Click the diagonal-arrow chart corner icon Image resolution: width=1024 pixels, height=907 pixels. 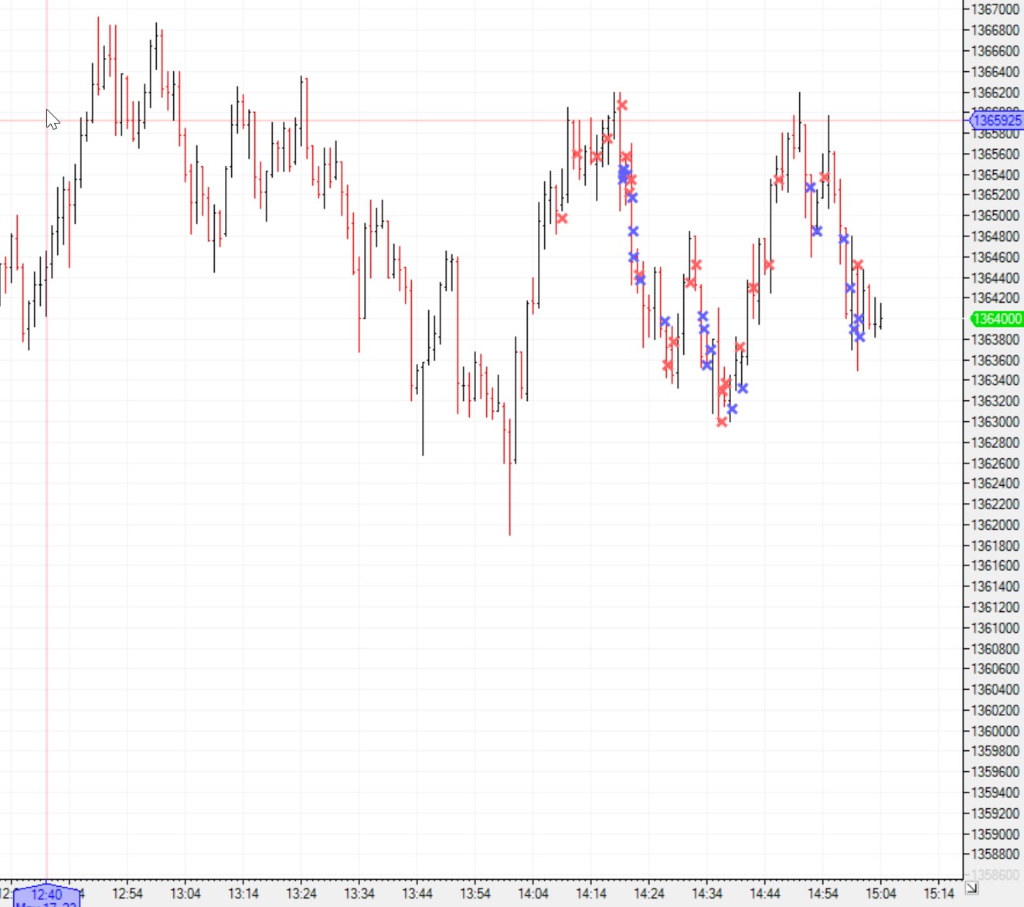pyautogui.click(x=971, y=888)
